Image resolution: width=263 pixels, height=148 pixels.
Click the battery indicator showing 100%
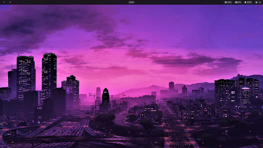click(x=248, y=2)
